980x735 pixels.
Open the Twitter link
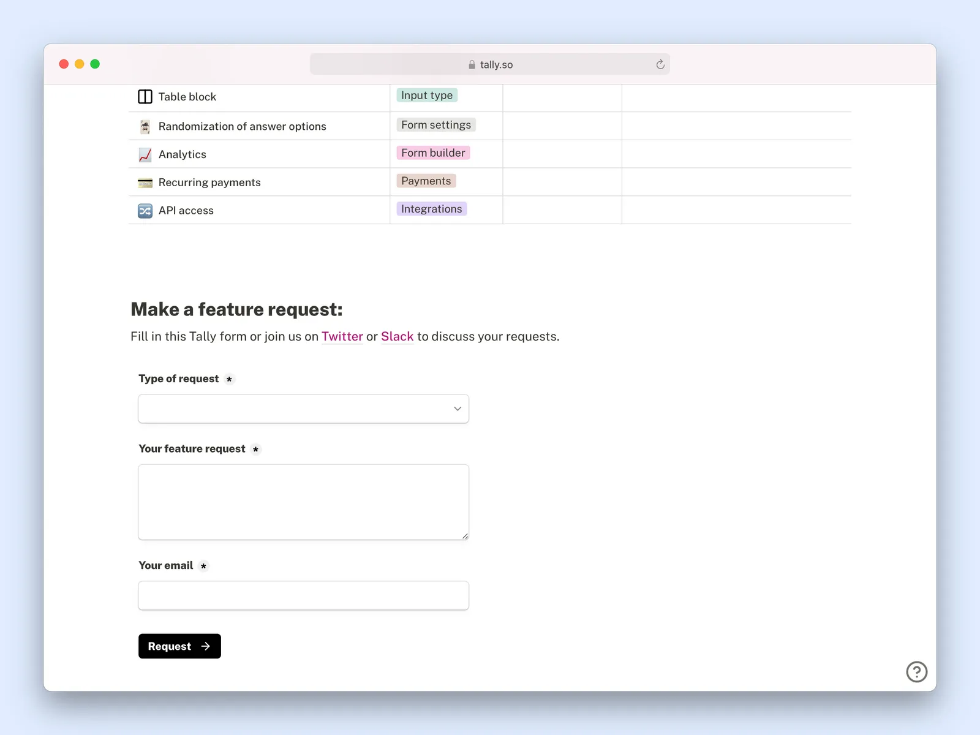click(x=342, y=337)
